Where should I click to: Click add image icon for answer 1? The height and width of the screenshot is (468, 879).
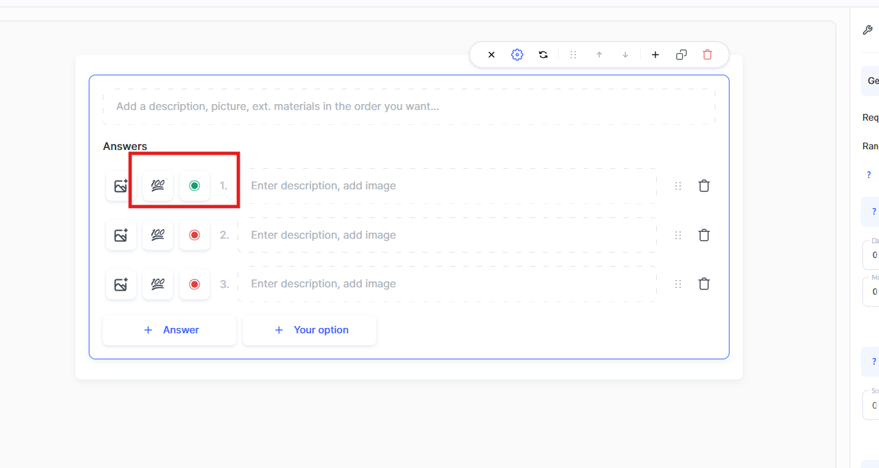tap(121, 186)
